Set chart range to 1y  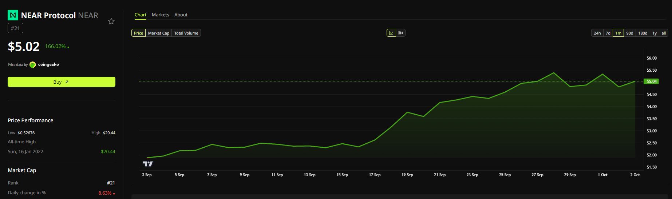point(655,33)
